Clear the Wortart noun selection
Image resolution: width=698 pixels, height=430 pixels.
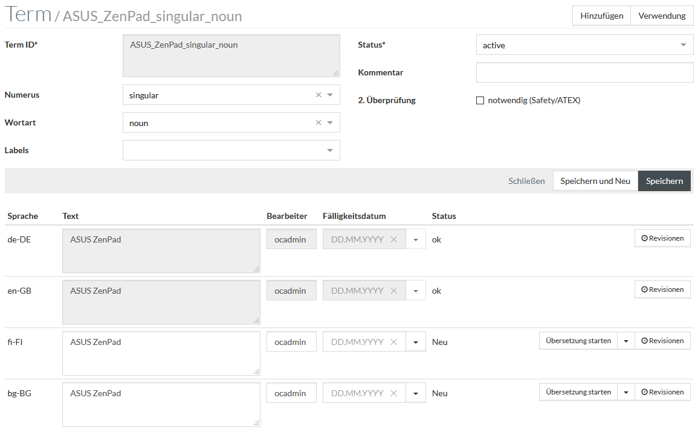[x=318, y=122]
